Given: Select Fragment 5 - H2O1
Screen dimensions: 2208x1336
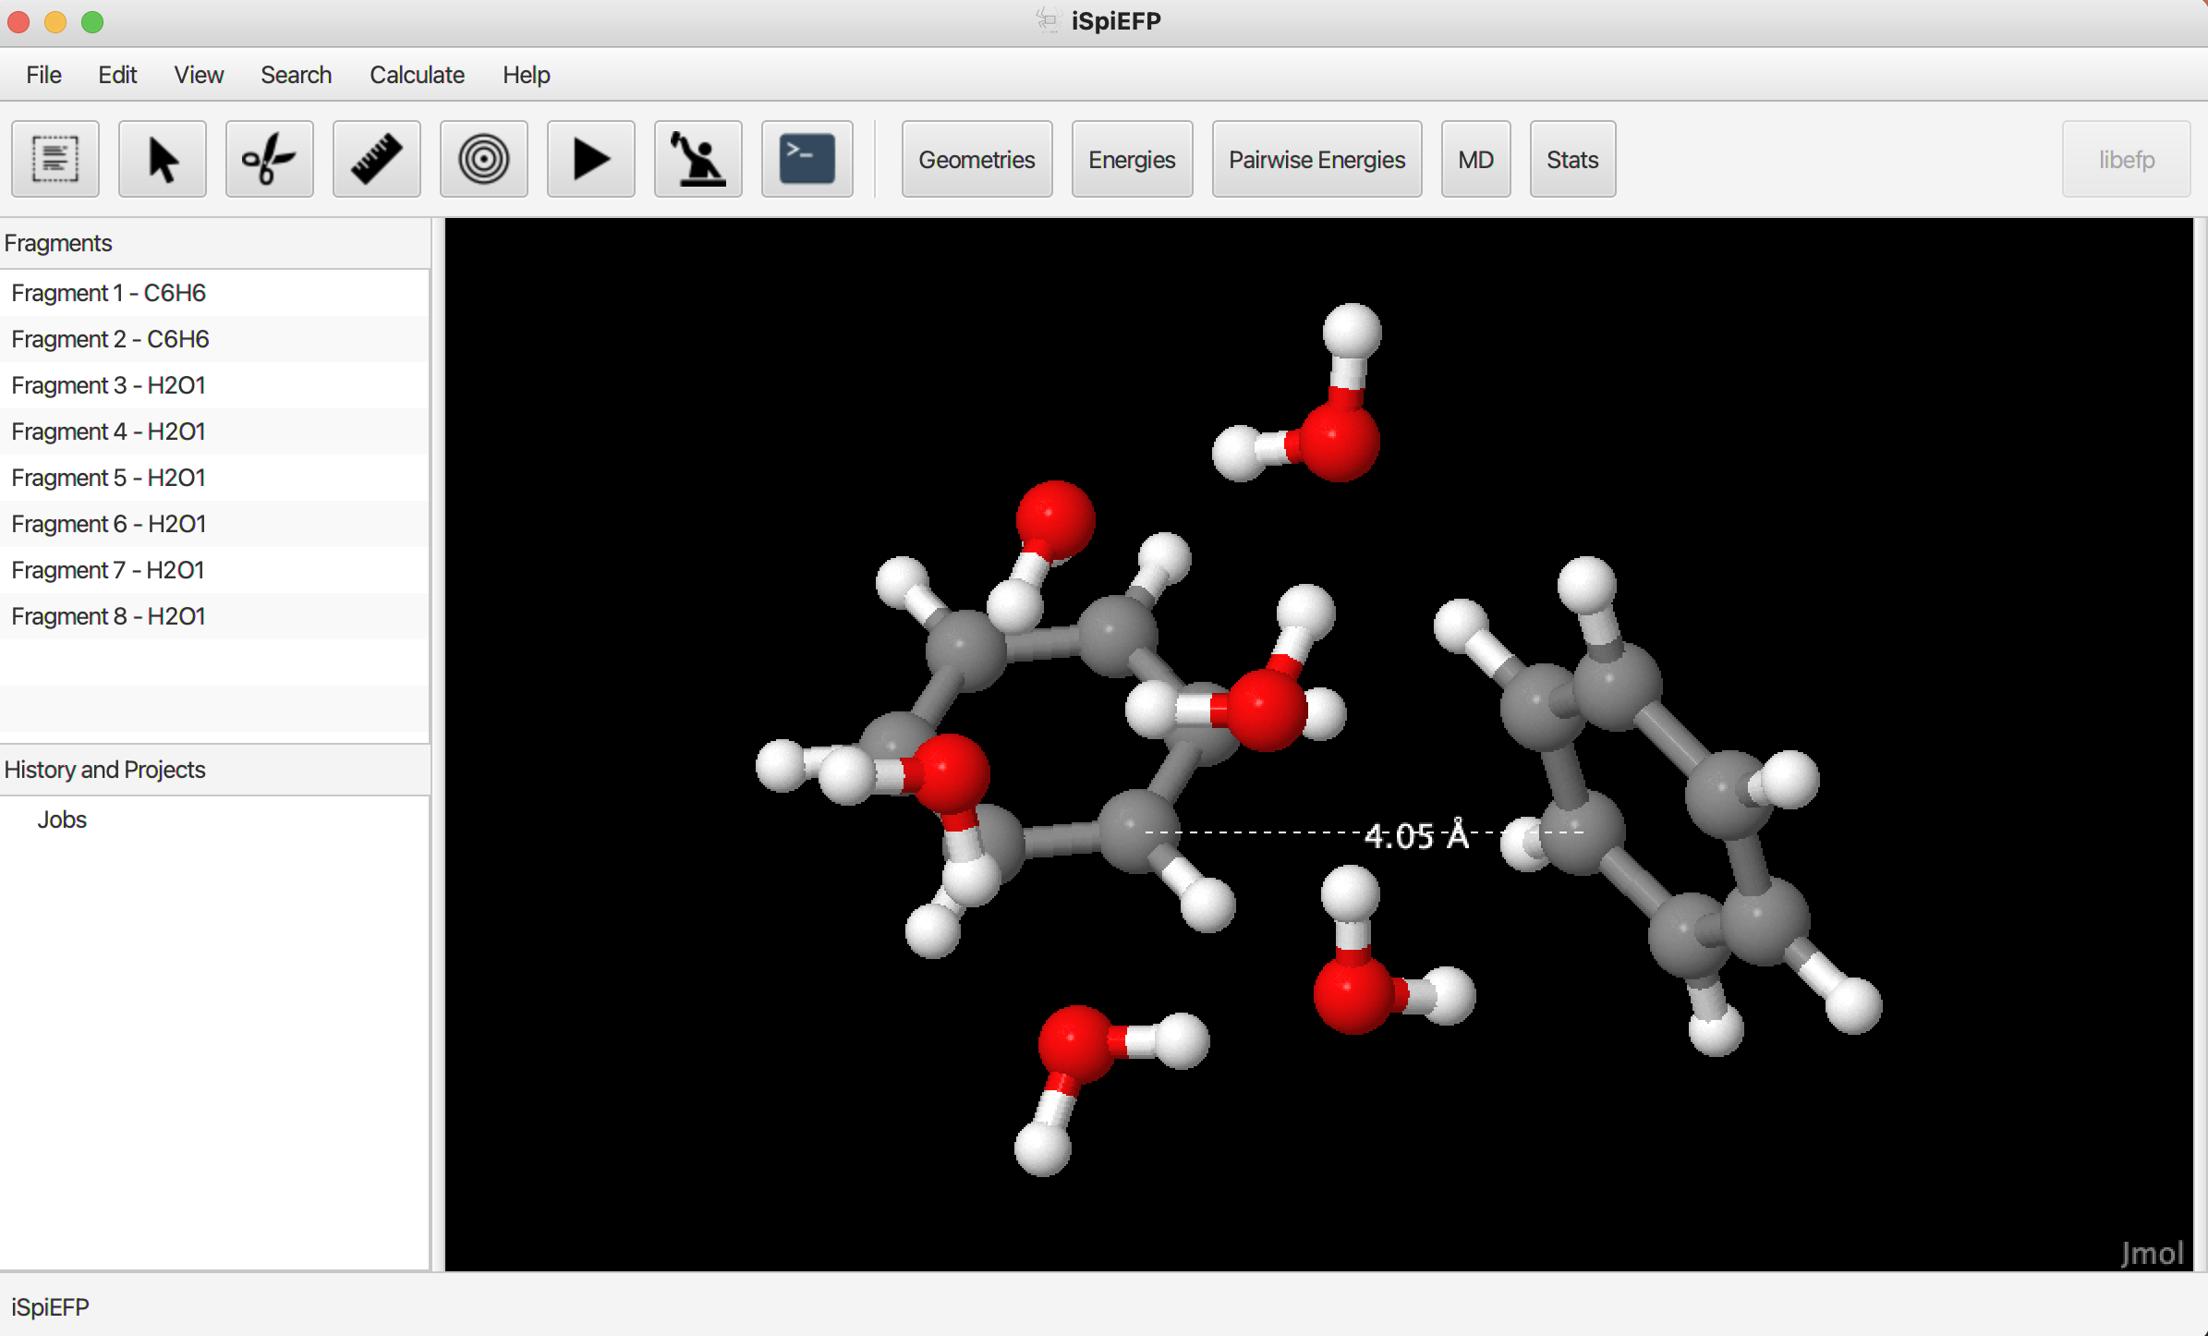Looking at the screenshot, I should click(214, 478).
